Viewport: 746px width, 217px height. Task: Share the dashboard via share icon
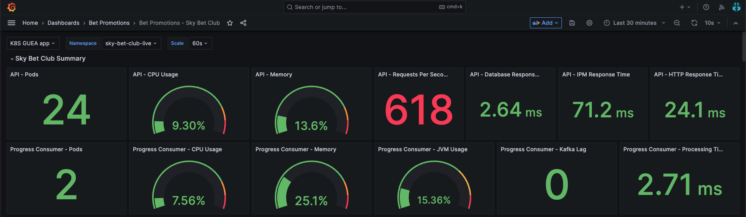click(x=243, y=23)
